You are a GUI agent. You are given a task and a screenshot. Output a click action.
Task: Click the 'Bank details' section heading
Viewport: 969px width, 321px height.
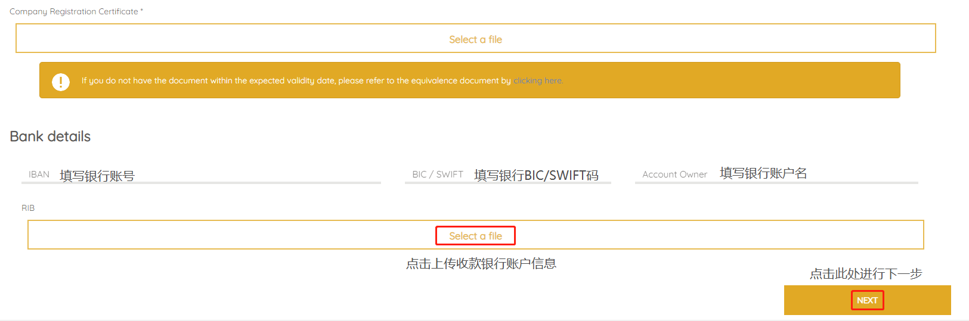click(50, 136)
